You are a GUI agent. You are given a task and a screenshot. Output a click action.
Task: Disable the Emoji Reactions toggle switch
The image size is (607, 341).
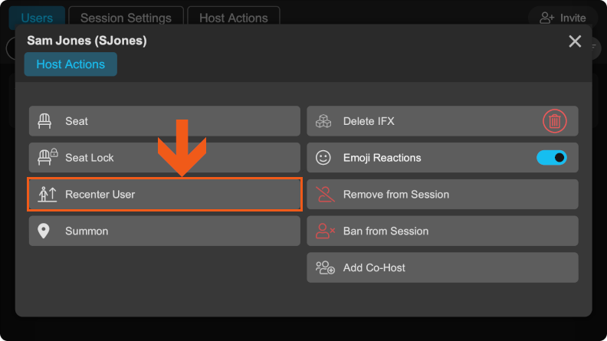tap(552, 158)
